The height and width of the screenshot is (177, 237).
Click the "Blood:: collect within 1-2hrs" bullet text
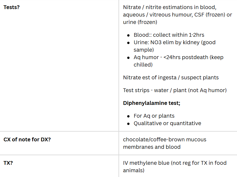(169, 35)
